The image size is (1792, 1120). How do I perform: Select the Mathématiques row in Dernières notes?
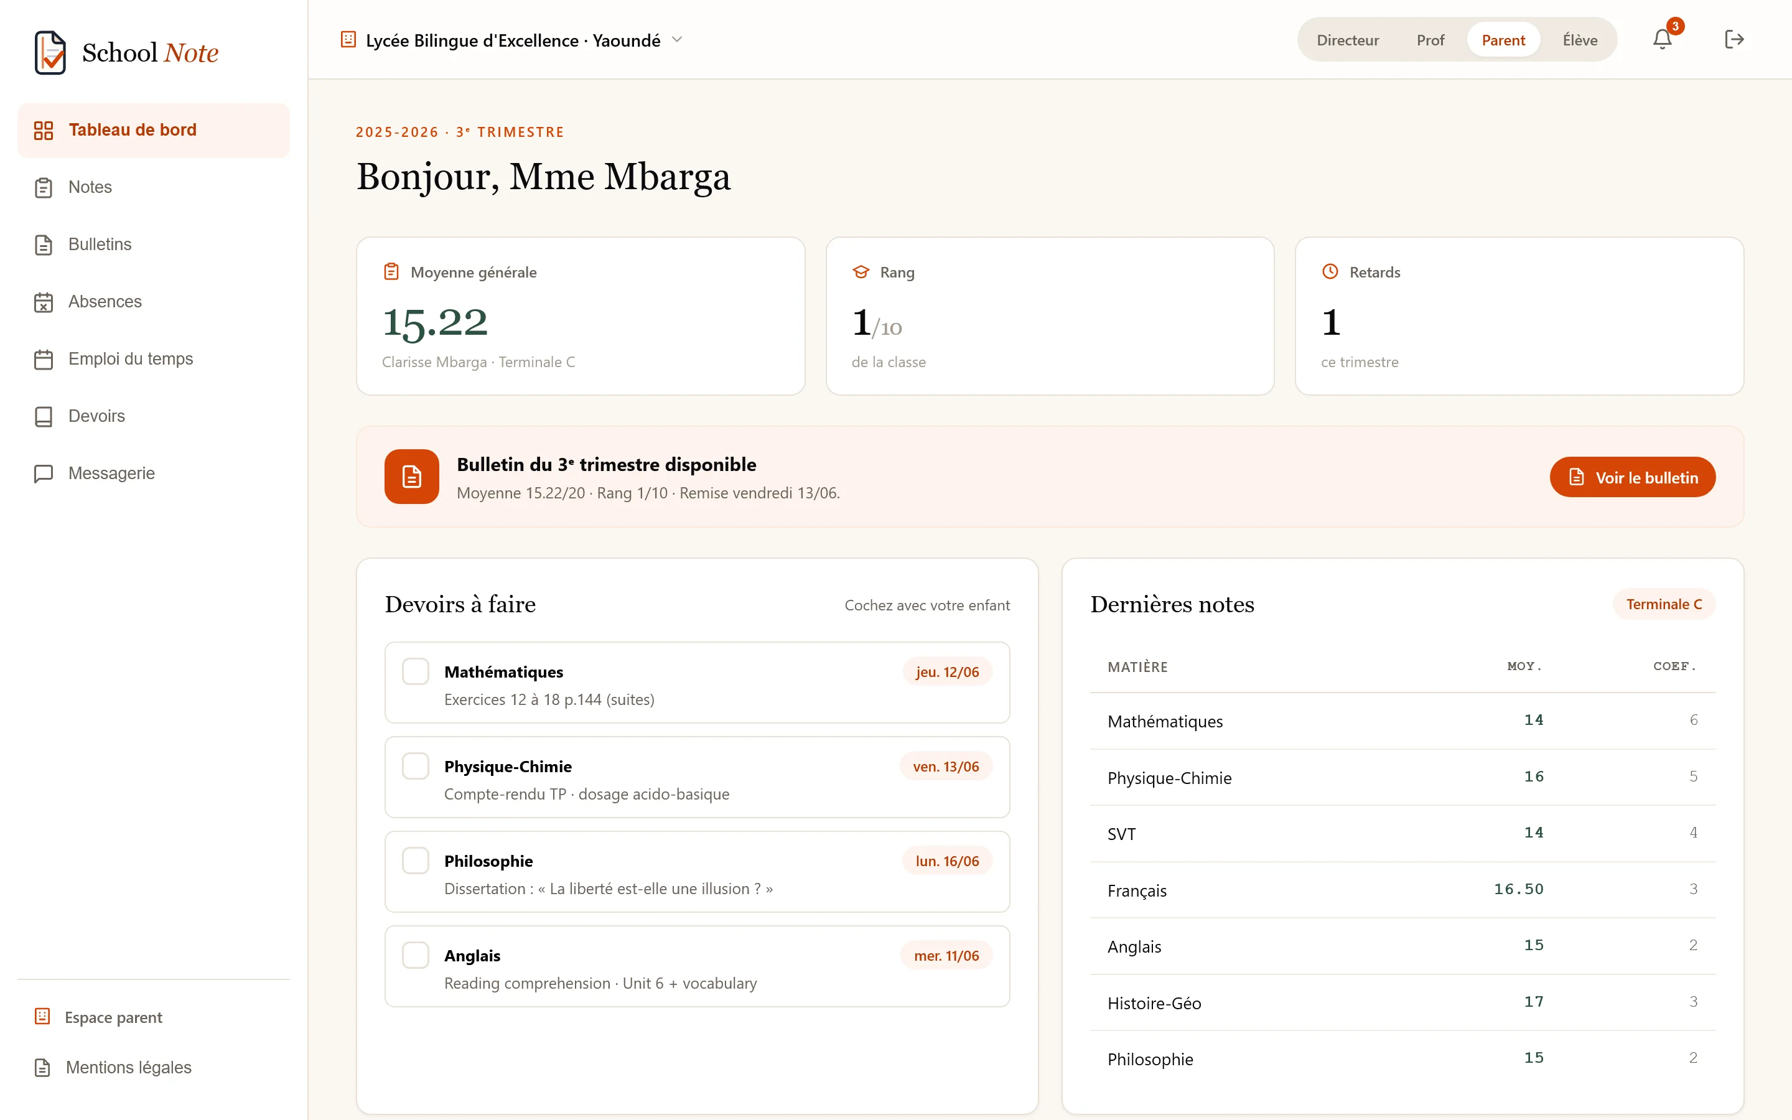1402,721
